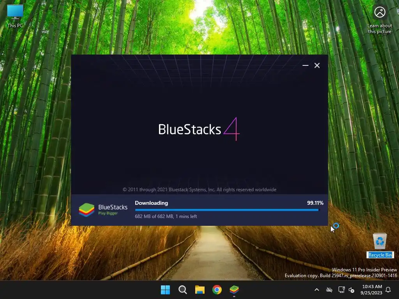399x299 pixels.
Task: Click the Bluestack Systems copyright notice
Action: (199, 190)
